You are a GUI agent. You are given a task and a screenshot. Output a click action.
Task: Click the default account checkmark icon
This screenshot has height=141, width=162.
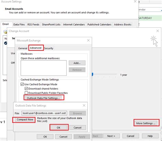pos(5,43)
